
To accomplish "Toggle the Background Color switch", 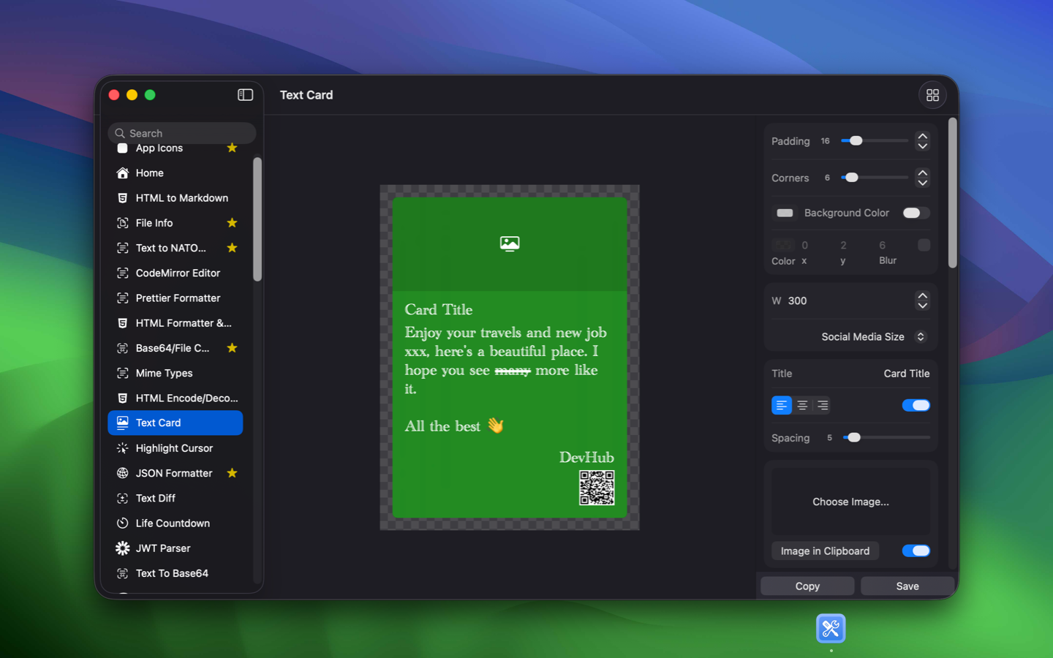I will tap(916, 213).
